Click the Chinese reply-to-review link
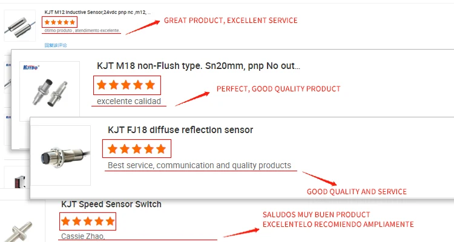 point(56,45)
